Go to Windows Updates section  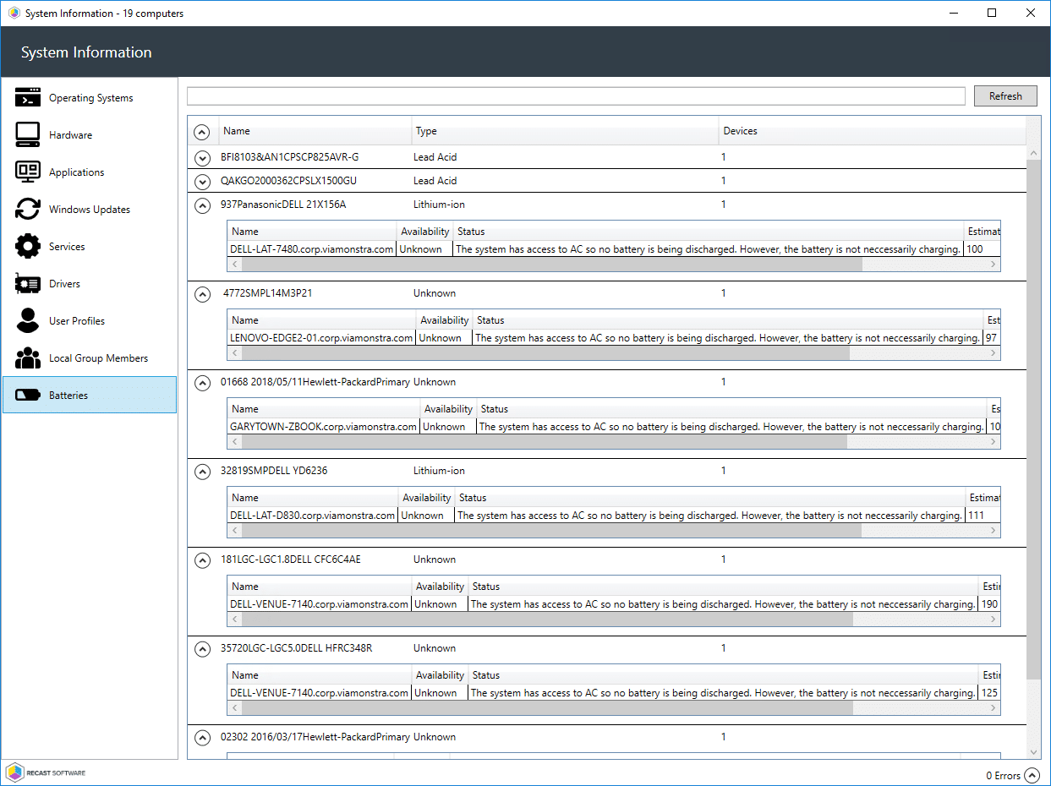point(90,210)
